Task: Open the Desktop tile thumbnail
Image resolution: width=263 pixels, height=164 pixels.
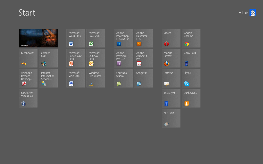Action: click(x=38, y=38)
